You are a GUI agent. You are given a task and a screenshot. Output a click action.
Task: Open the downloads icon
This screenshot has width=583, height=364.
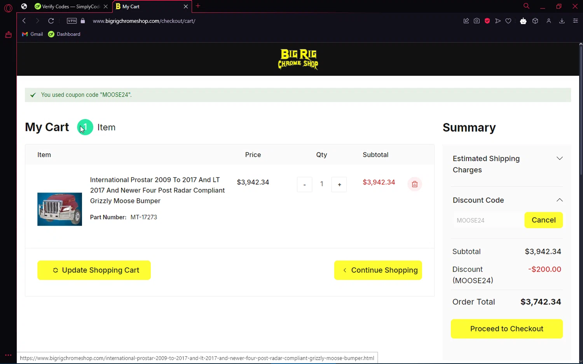pyautogui.click(x=562, y=21)
